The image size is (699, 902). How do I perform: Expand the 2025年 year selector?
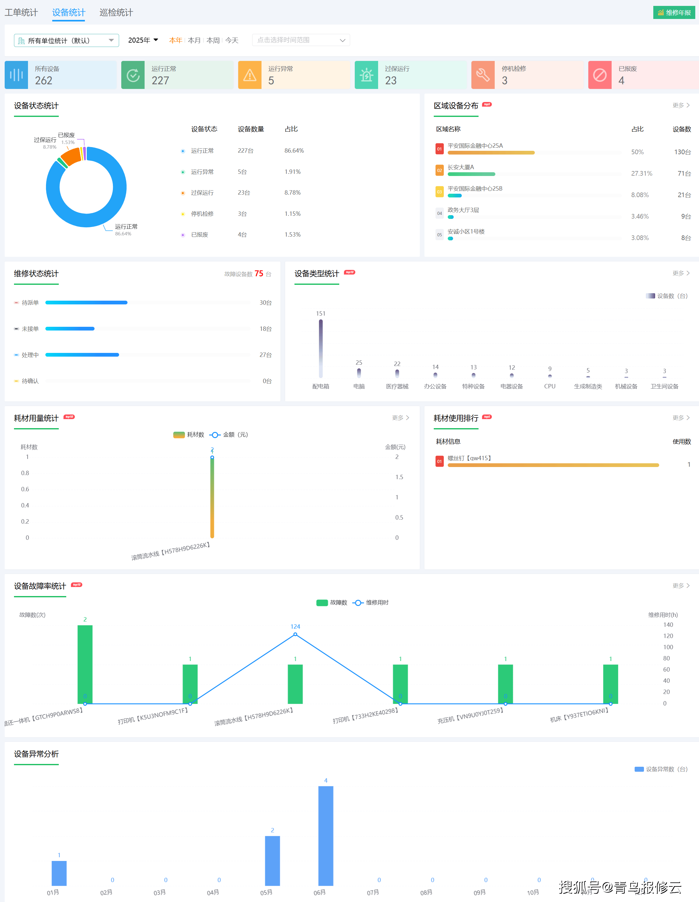coord(143,40)
